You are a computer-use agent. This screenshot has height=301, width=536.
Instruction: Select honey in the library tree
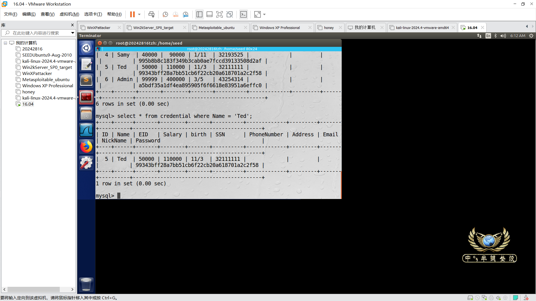tap(28, 92)
